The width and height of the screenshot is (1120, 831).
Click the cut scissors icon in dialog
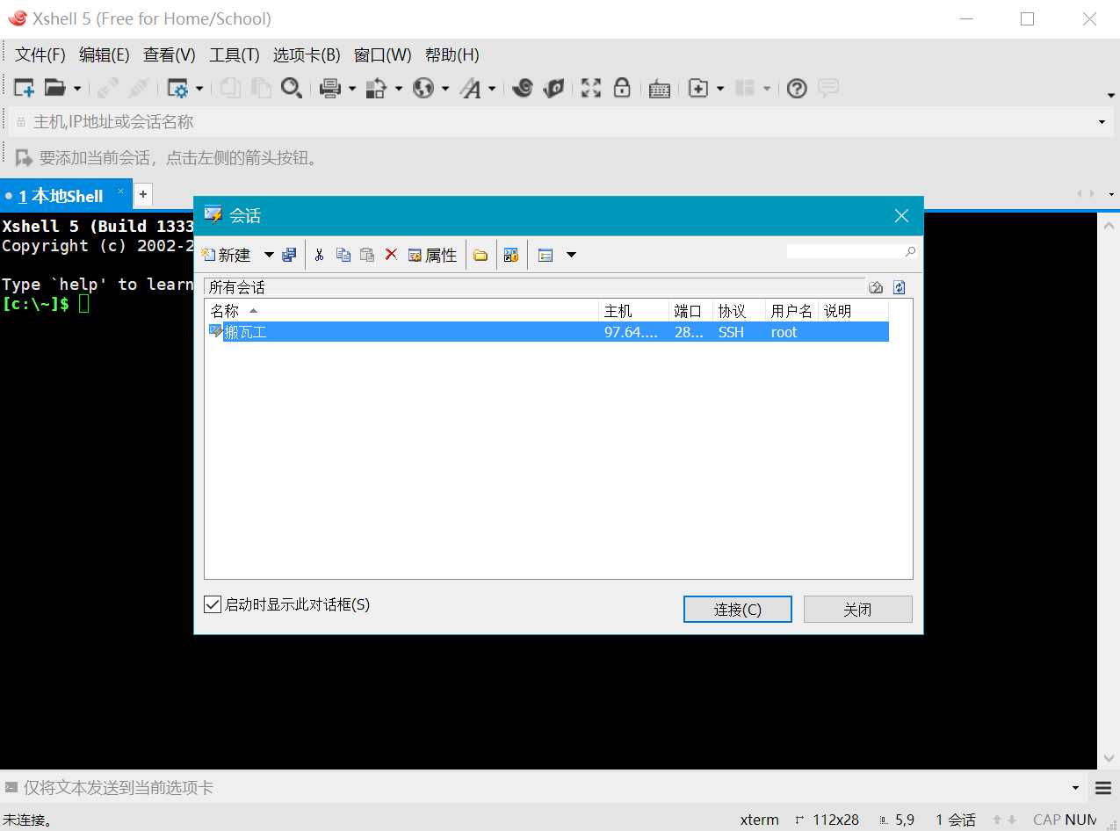click(319, 255)
